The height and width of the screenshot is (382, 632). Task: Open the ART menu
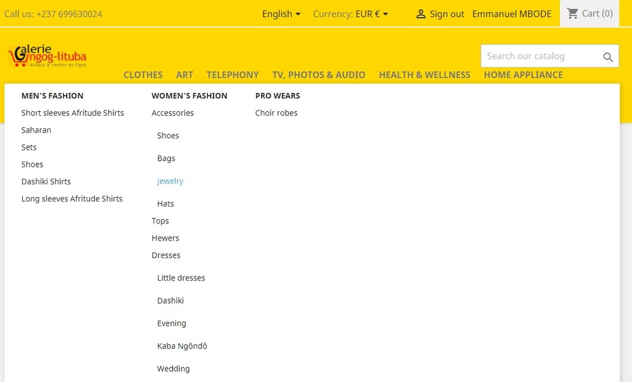[185, 75]
